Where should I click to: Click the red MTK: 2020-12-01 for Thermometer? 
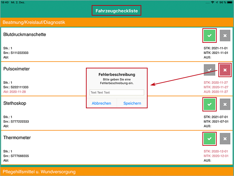pos(216,156)
